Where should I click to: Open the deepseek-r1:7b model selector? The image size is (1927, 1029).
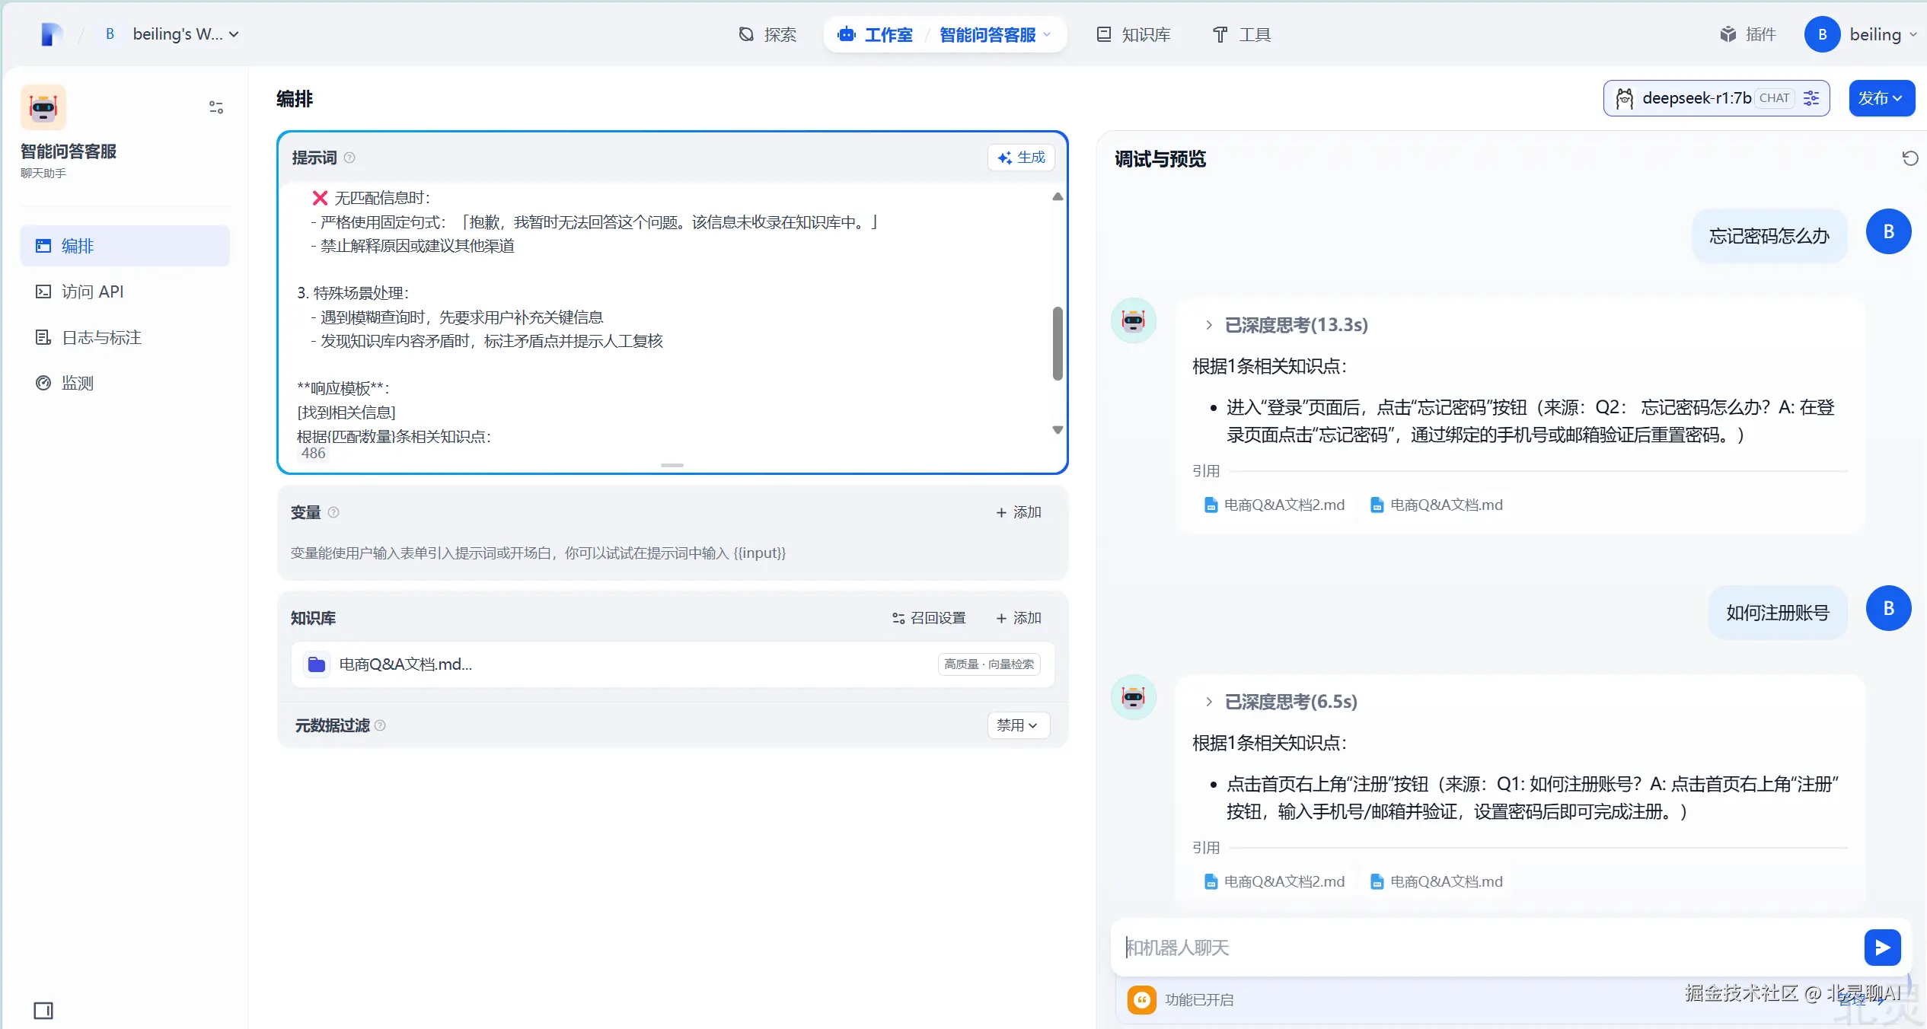pyautogui.click(x=1716, y=98)
